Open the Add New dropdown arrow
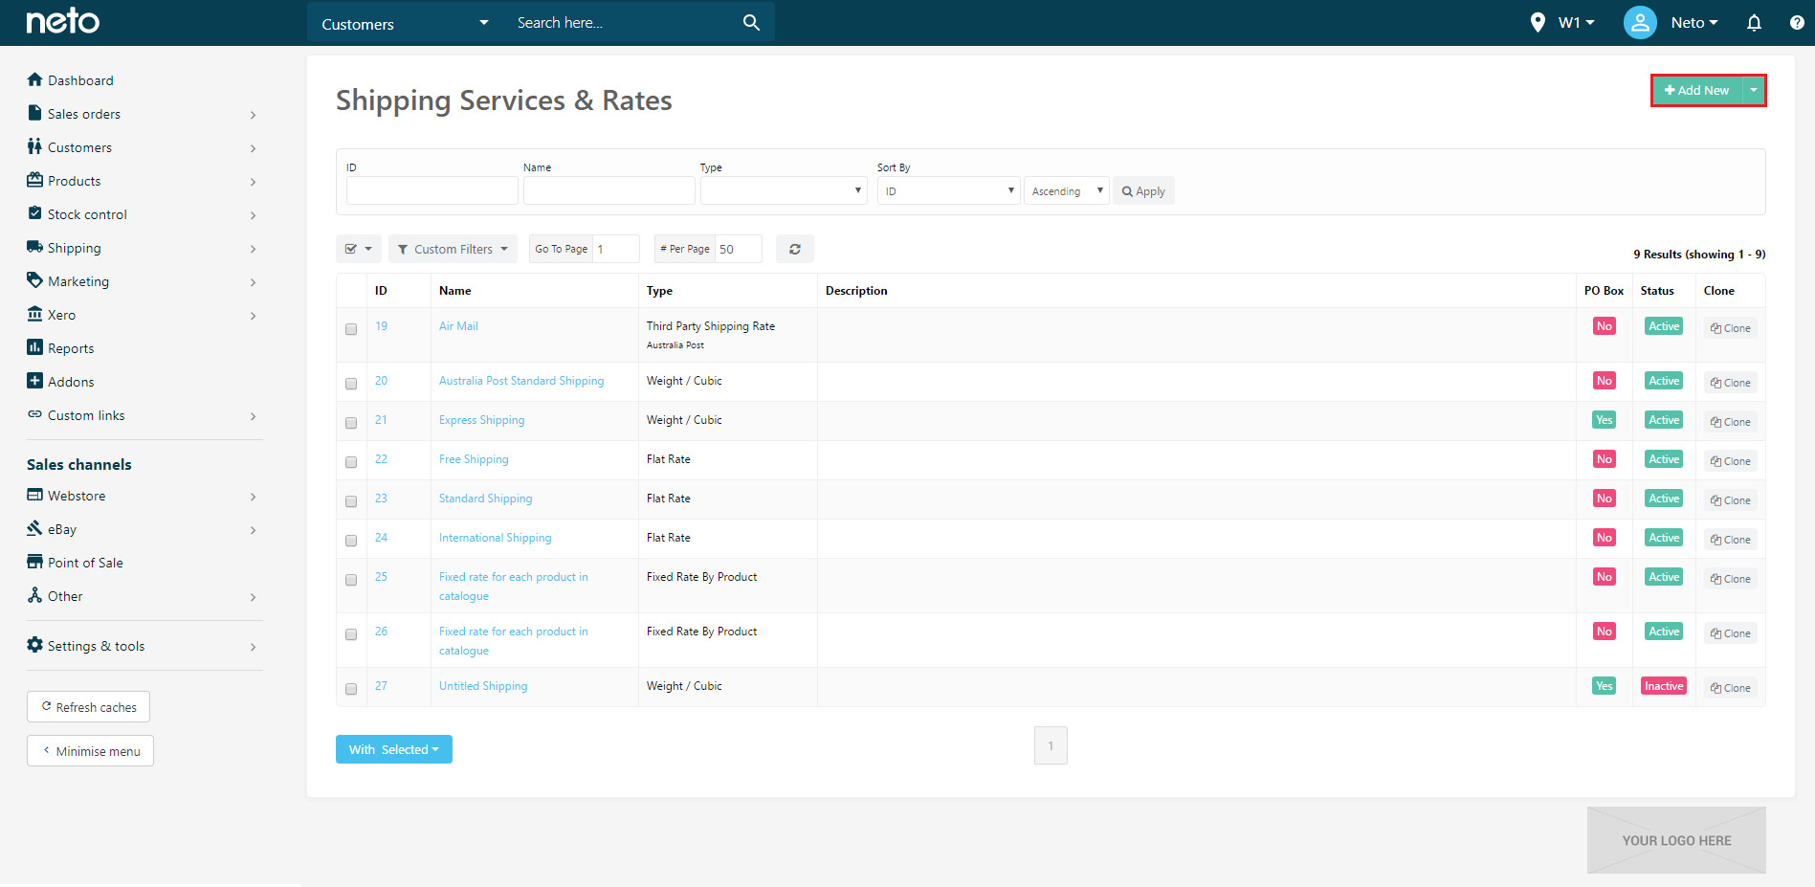1815x887 pixels. tap(1754, 90)
